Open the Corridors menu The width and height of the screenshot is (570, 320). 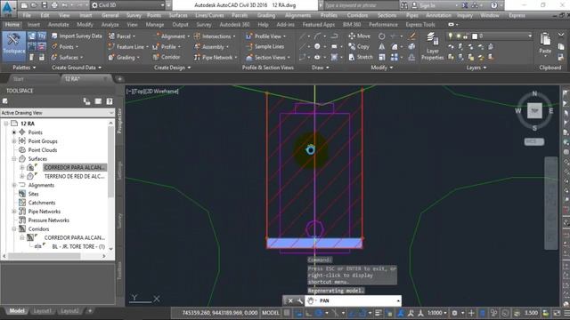[357, 16]
